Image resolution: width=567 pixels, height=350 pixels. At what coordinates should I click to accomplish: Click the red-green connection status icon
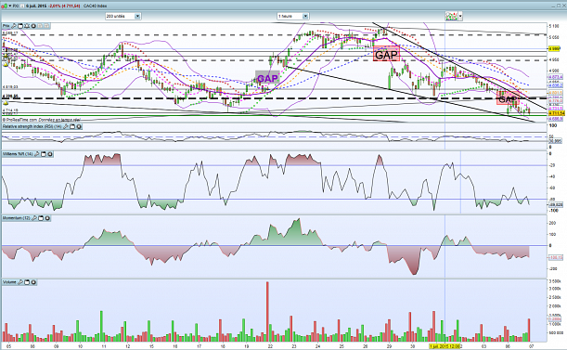[x=5, y=6]
